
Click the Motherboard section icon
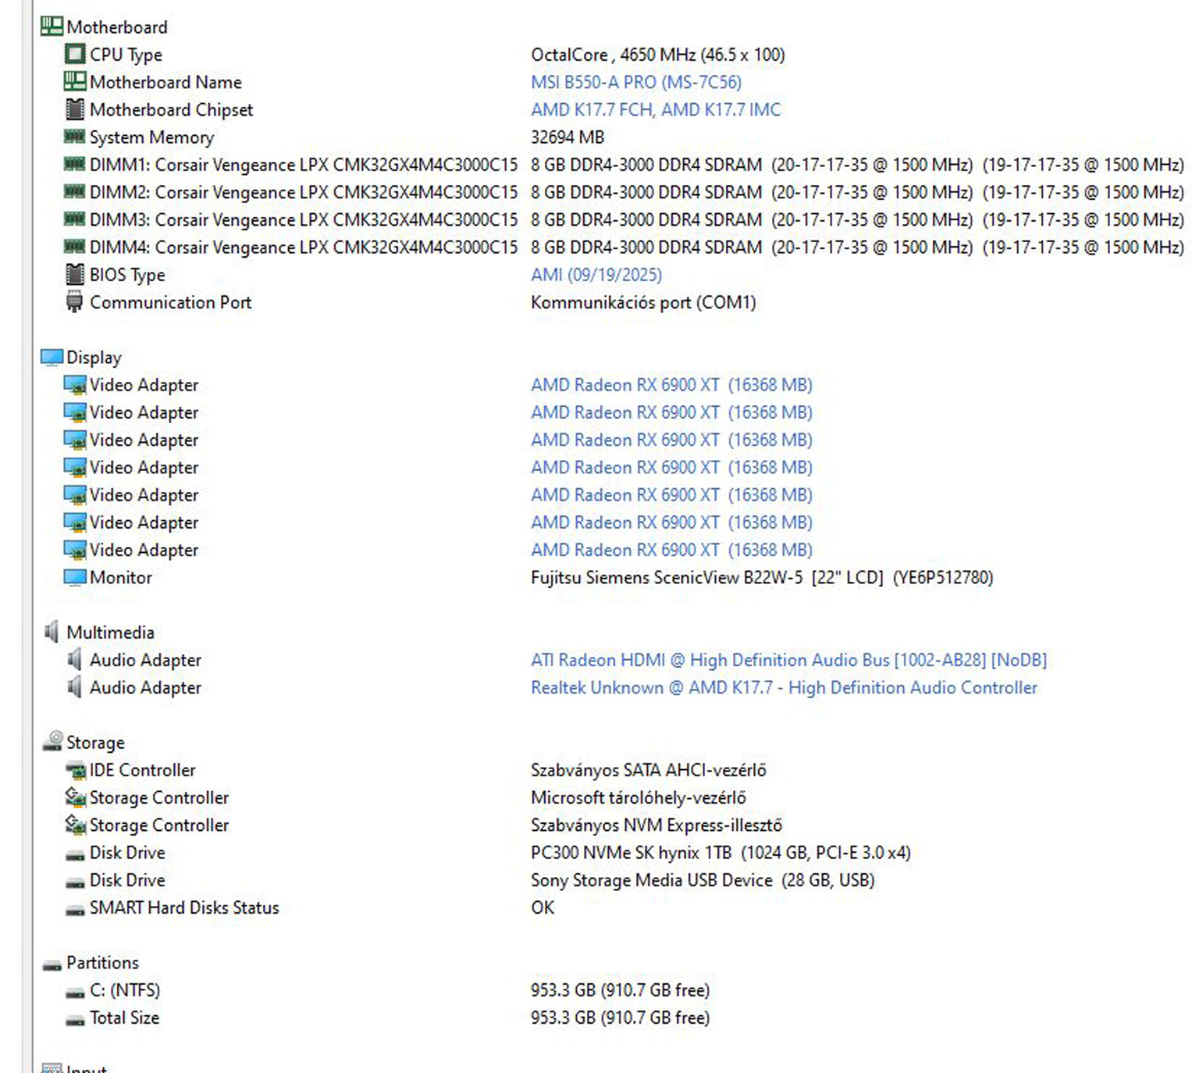(52, 27)
